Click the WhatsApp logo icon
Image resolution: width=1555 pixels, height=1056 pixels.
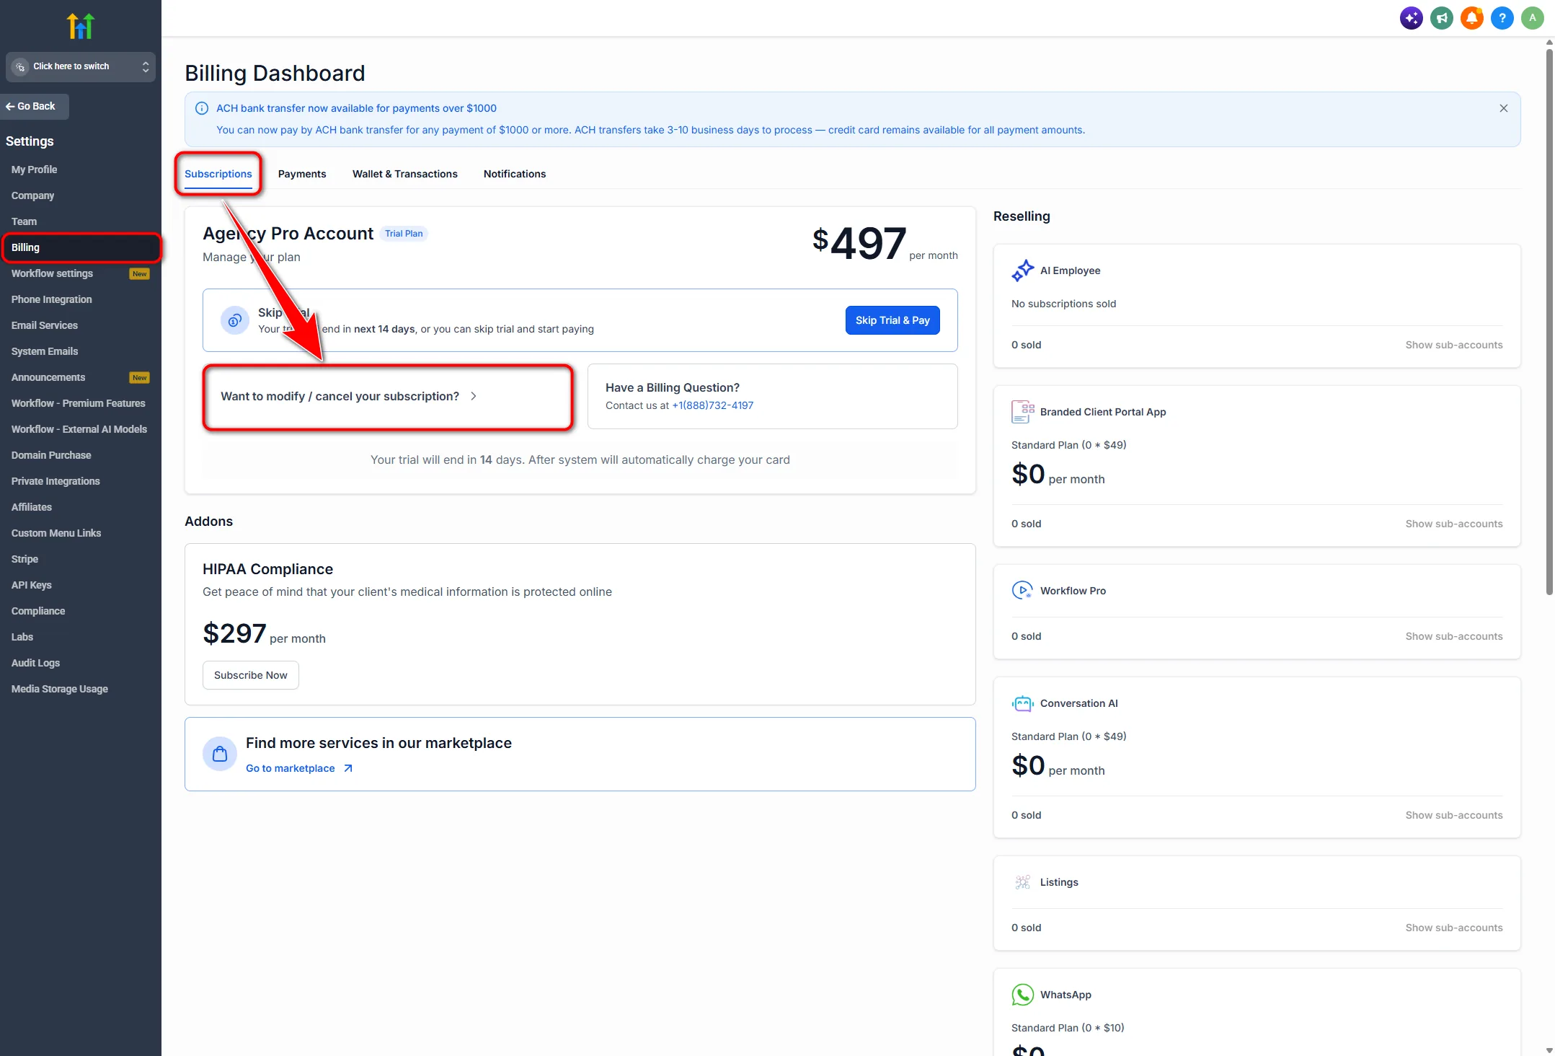pos(1022,995)
